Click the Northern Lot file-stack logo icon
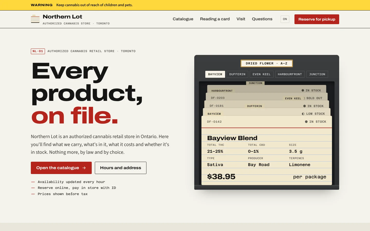 pos(35,19)
